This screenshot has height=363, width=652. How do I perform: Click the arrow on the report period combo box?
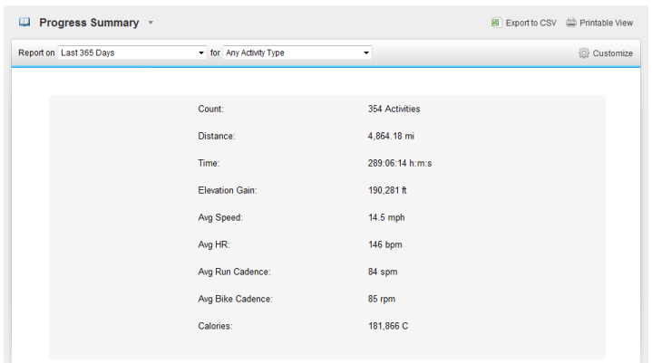coord(201,53)
